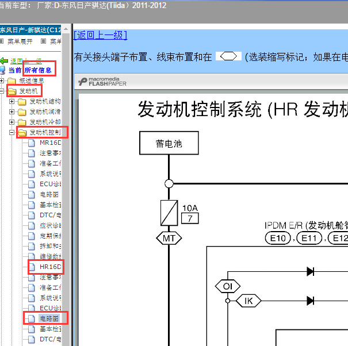348x346 pixels.
Task: Click the 蓄电池 box in the diagram
Action: pos(169,143)
